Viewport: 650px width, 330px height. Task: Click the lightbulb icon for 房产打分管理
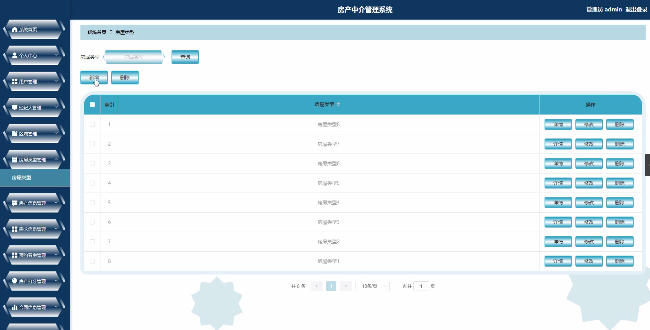15,281
